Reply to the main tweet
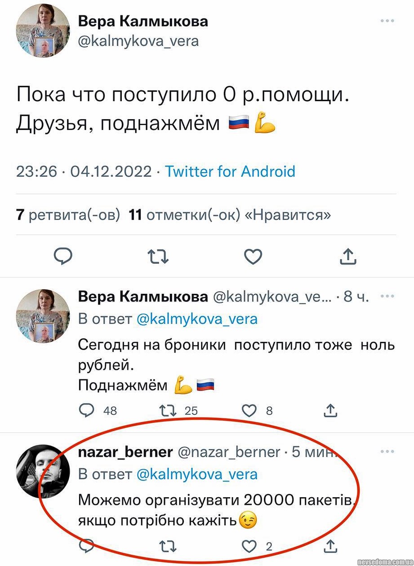The height and width of the screenshot is (566, 414). click(63, 256)
